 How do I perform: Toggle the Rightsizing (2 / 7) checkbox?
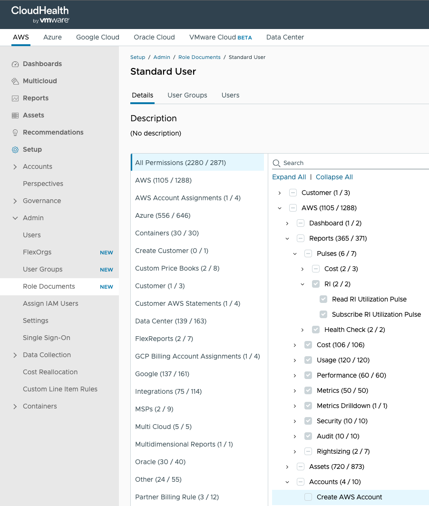308,451
